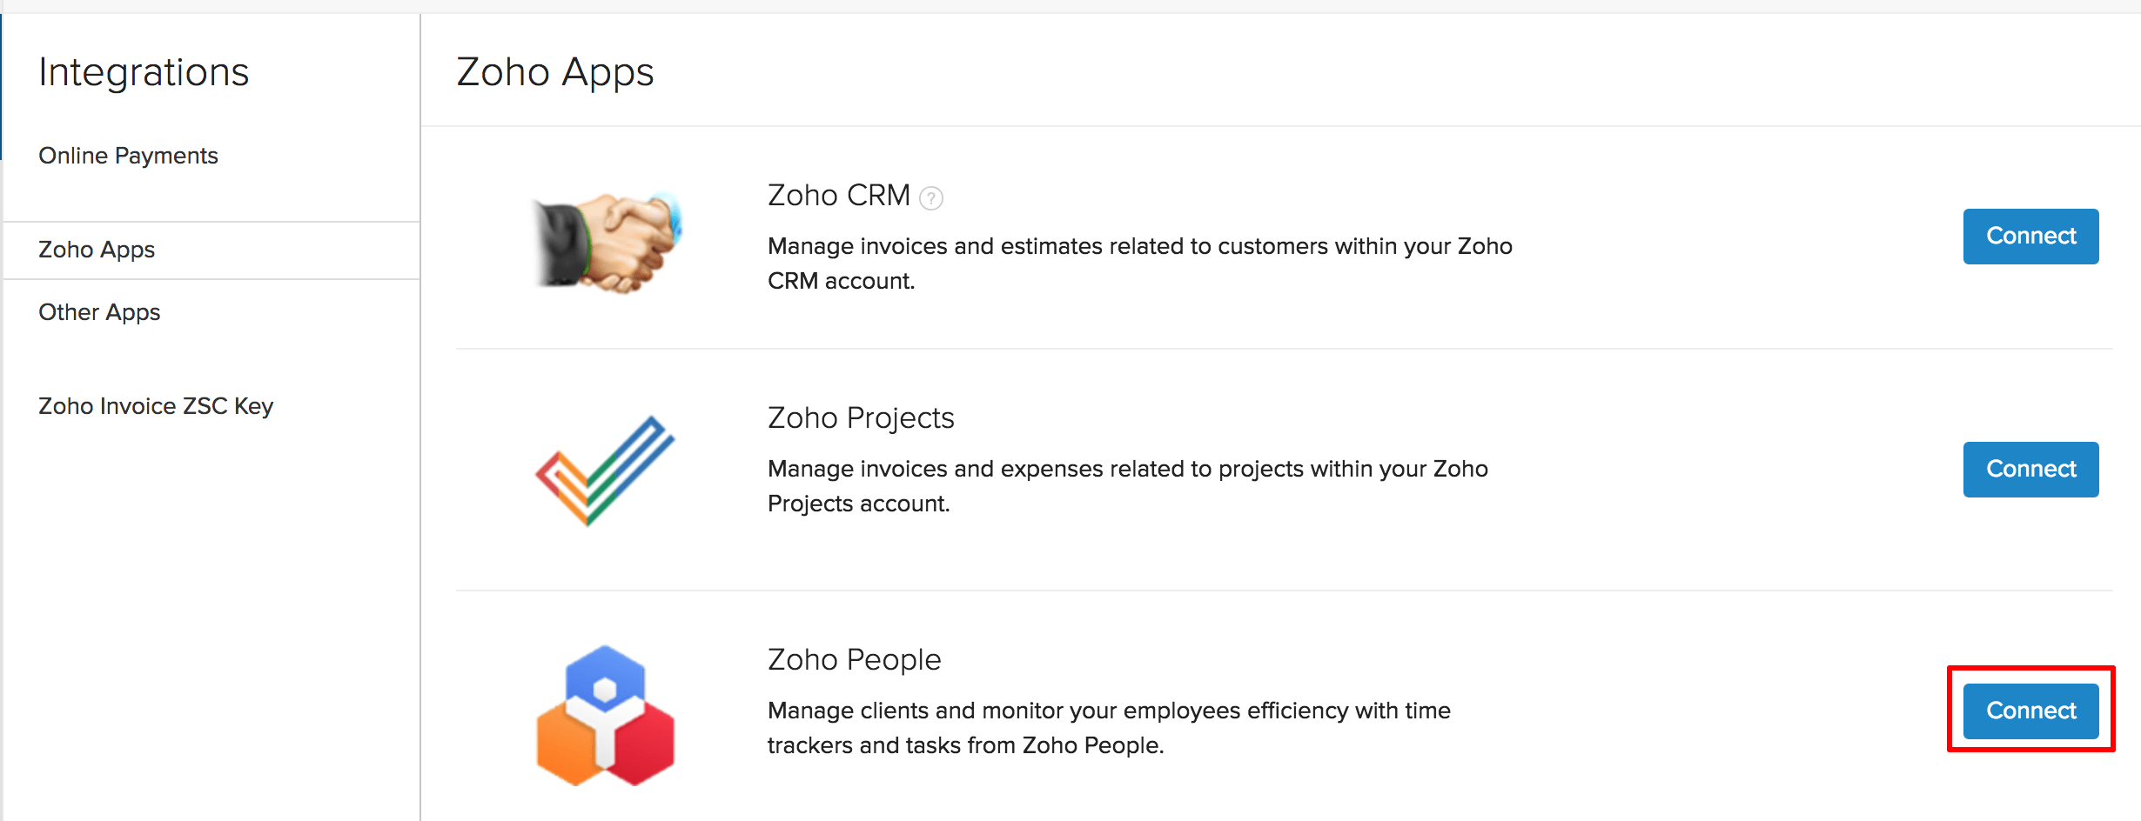The image size is (2141, 821).
Task: Click the Zoho CRM title text
Action: click(838, 195)
